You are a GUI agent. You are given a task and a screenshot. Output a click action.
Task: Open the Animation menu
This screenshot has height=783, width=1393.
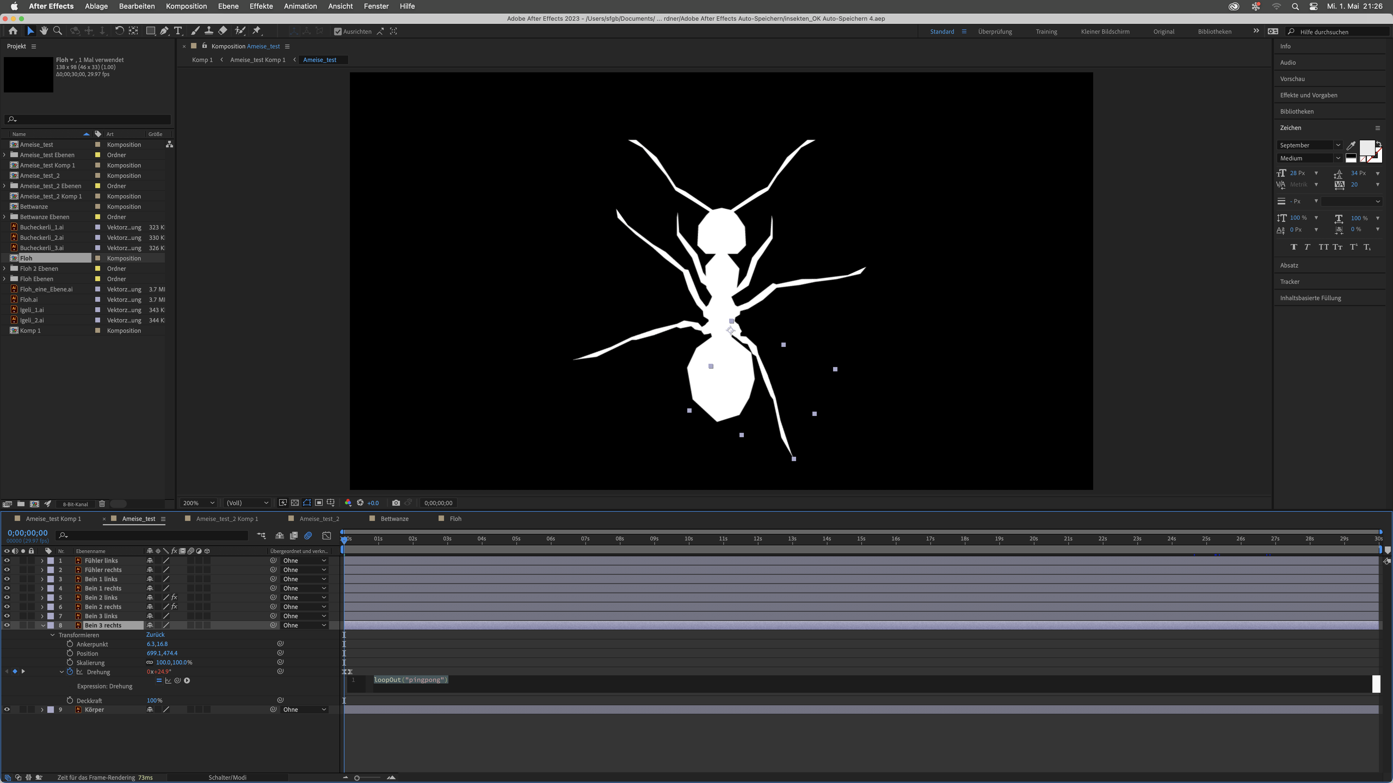coord(300,6)
